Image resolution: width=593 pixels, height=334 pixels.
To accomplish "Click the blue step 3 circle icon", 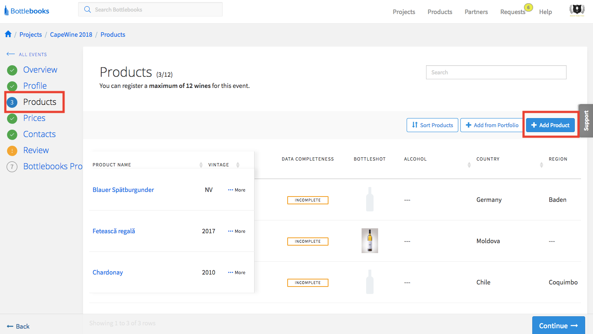I will click(x=12, y=102).
